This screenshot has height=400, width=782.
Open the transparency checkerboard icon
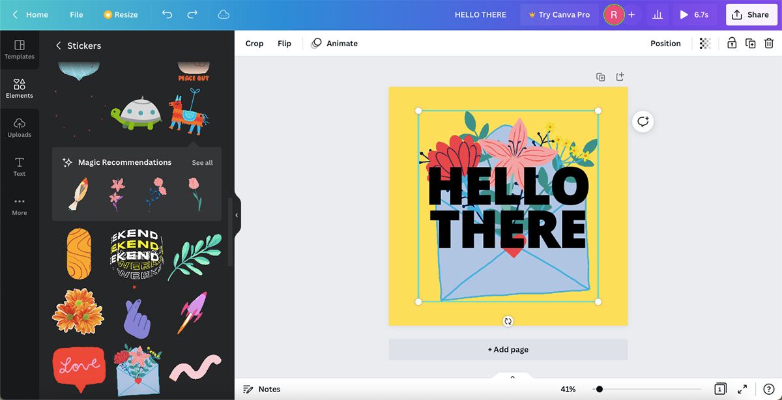coord(705,44)
